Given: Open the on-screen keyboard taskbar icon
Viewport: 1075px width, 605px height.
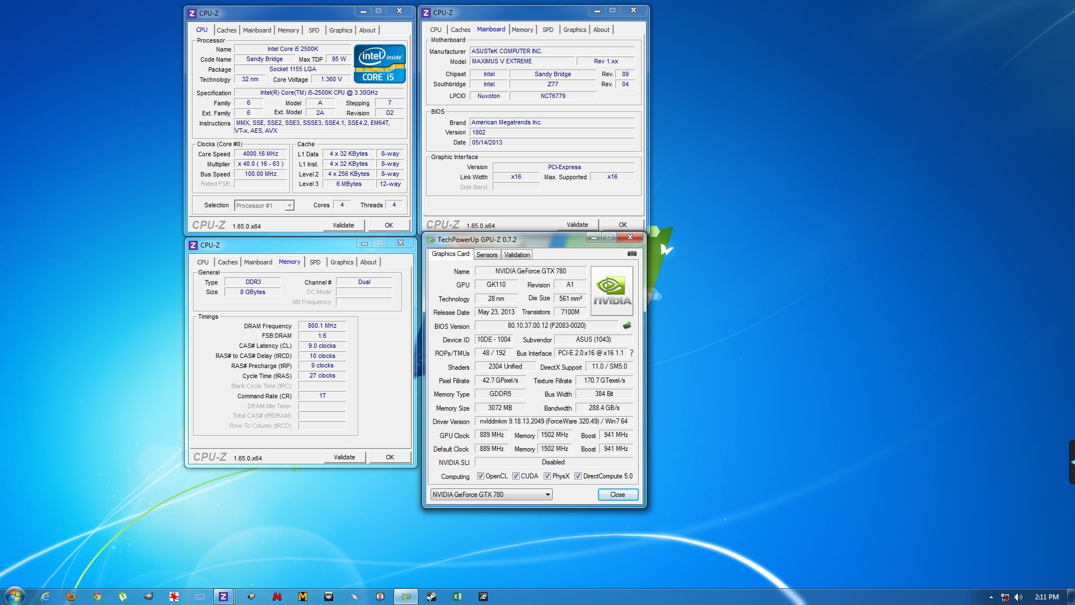Looking at the screenshot, I should point(200,597).
